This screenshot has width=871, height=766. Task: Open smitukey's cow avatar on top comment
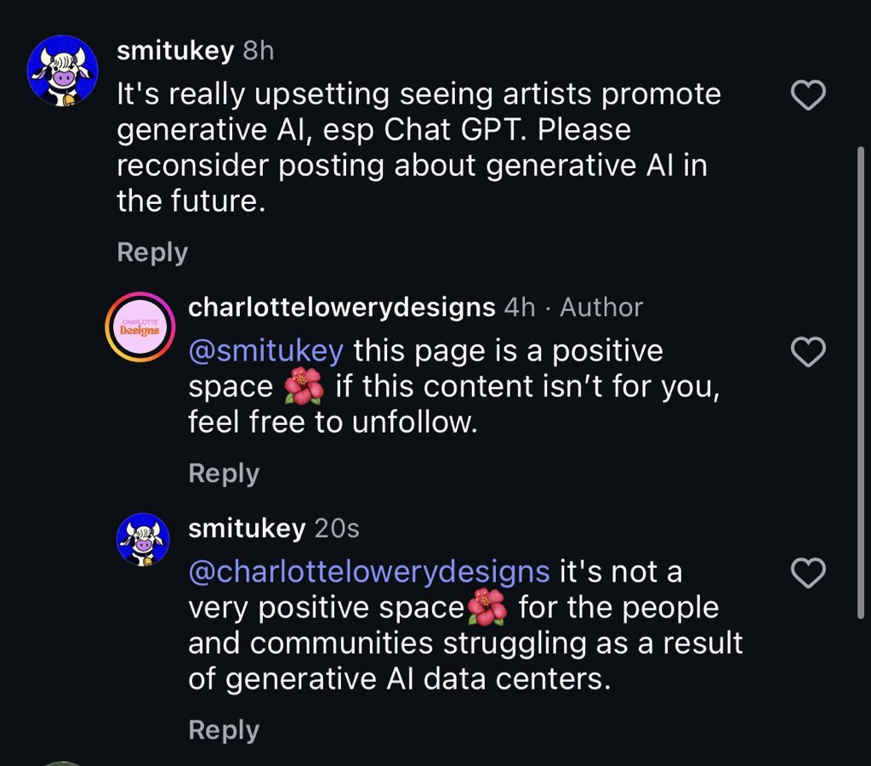63,71
